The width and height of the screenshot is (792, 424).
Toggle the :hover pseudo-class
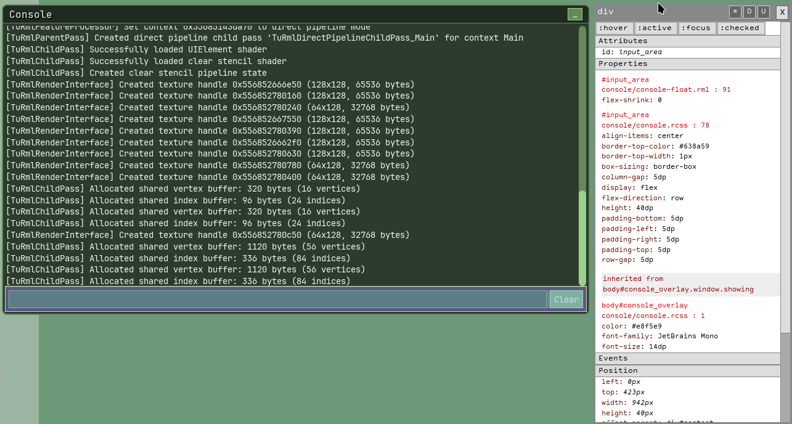614,28
